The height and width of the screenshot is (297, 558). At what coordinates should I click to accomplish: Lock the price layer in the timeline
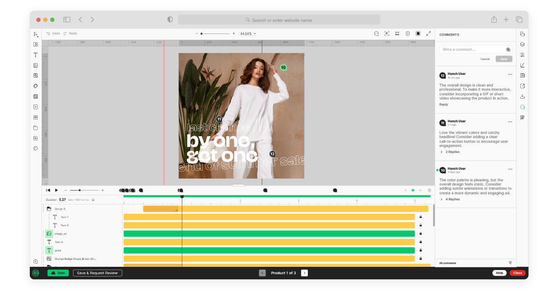point(421,250)
